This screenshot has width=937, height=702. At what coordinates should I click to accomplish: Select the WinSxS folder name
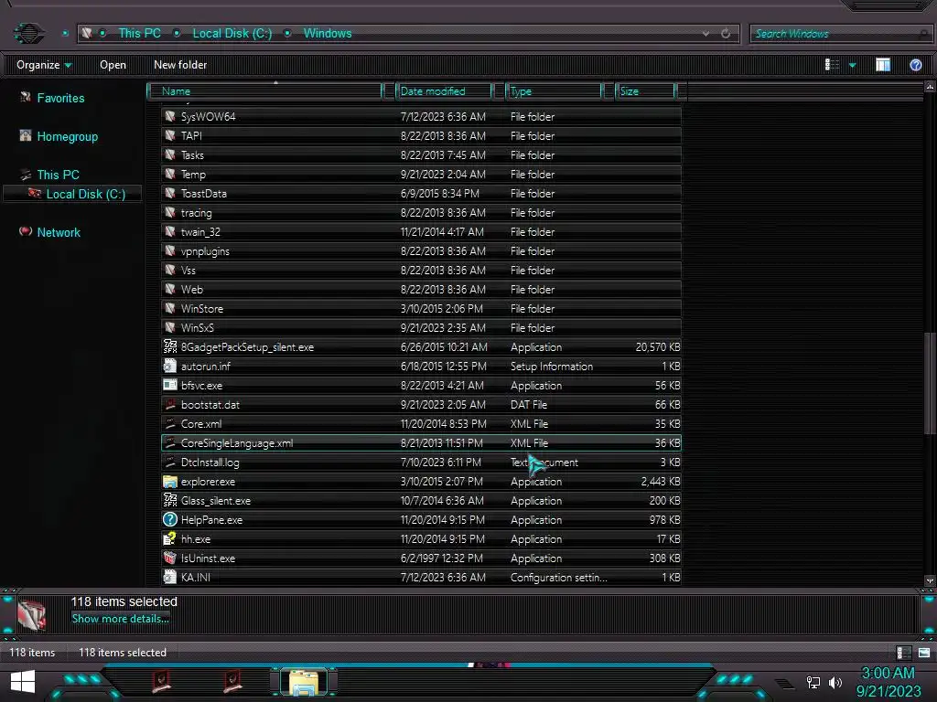pos(198,328)
